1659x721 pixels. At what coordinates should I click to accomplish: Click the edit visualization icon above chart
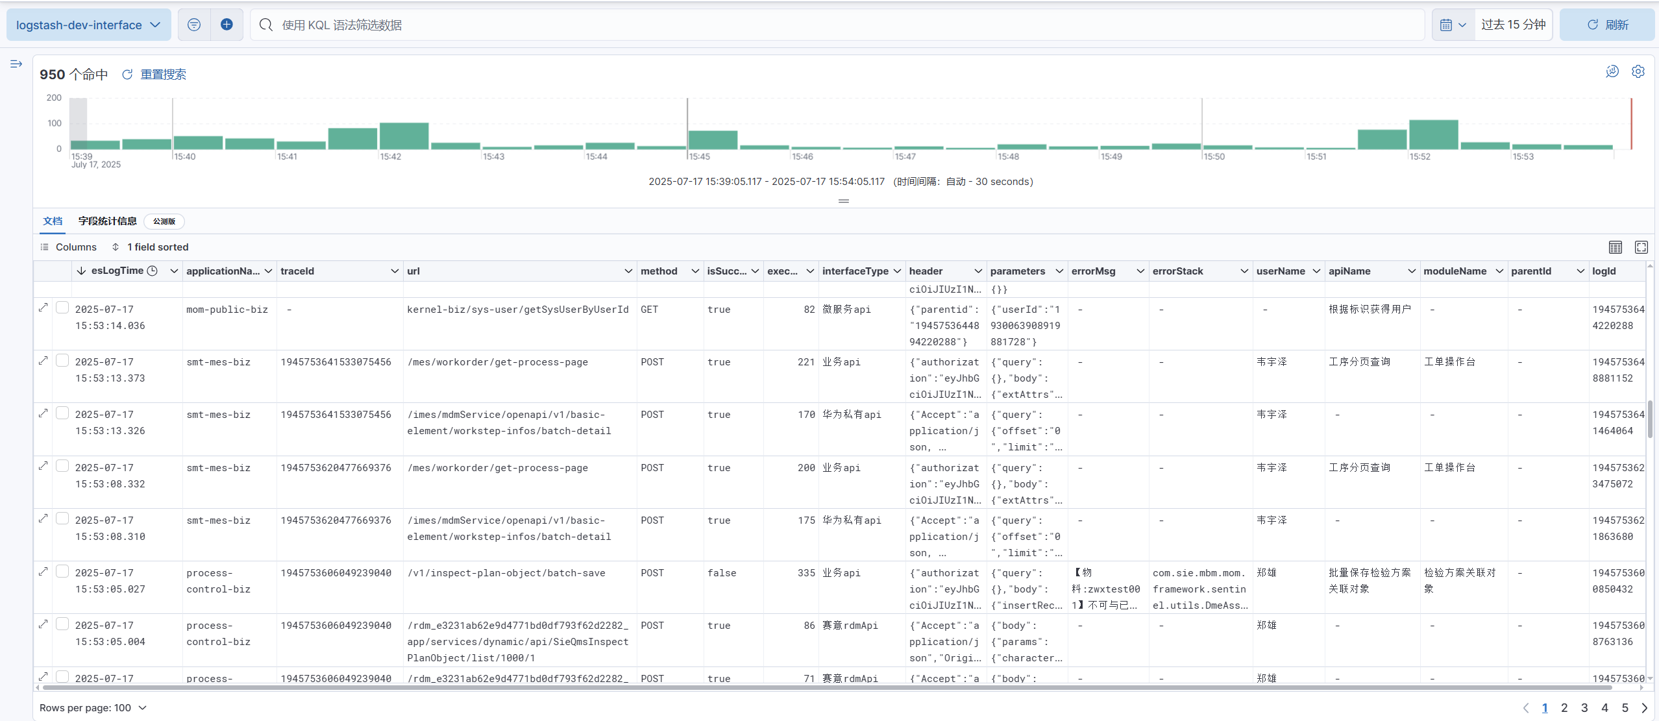pyautogui.click(x=1612, y=71)
